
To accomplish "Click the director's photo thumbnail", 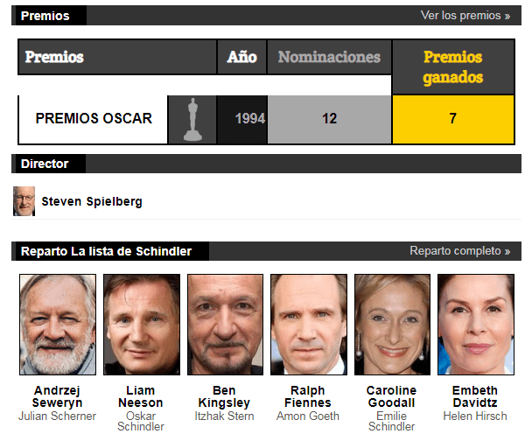I will [24, 201].
